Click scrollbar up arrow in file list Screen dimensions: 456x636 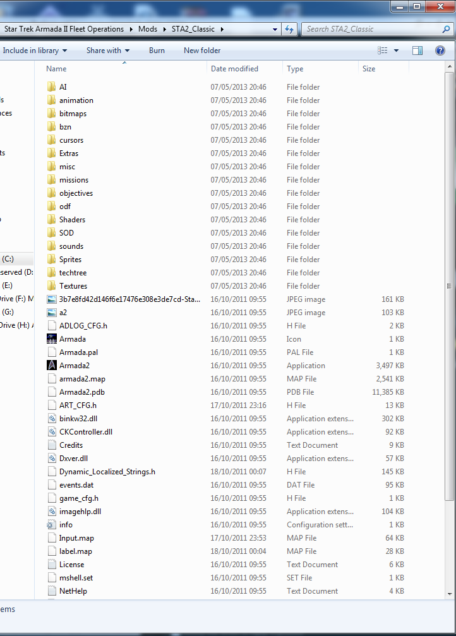[x=449, y=66]
